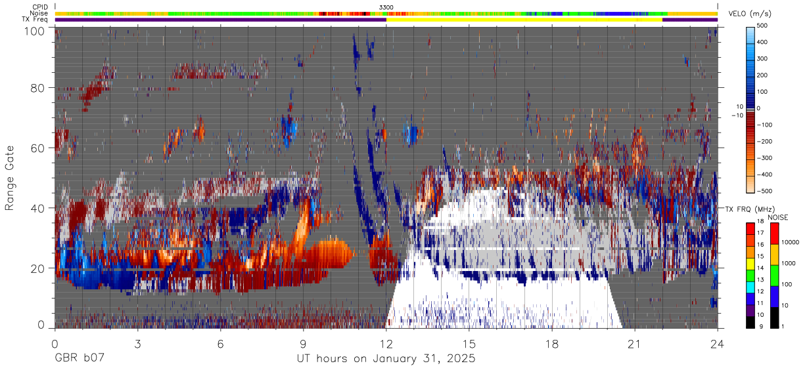Click the CPID value 3300
The width and height of the screenshot is (807, 372).
[x=386, y=7]
